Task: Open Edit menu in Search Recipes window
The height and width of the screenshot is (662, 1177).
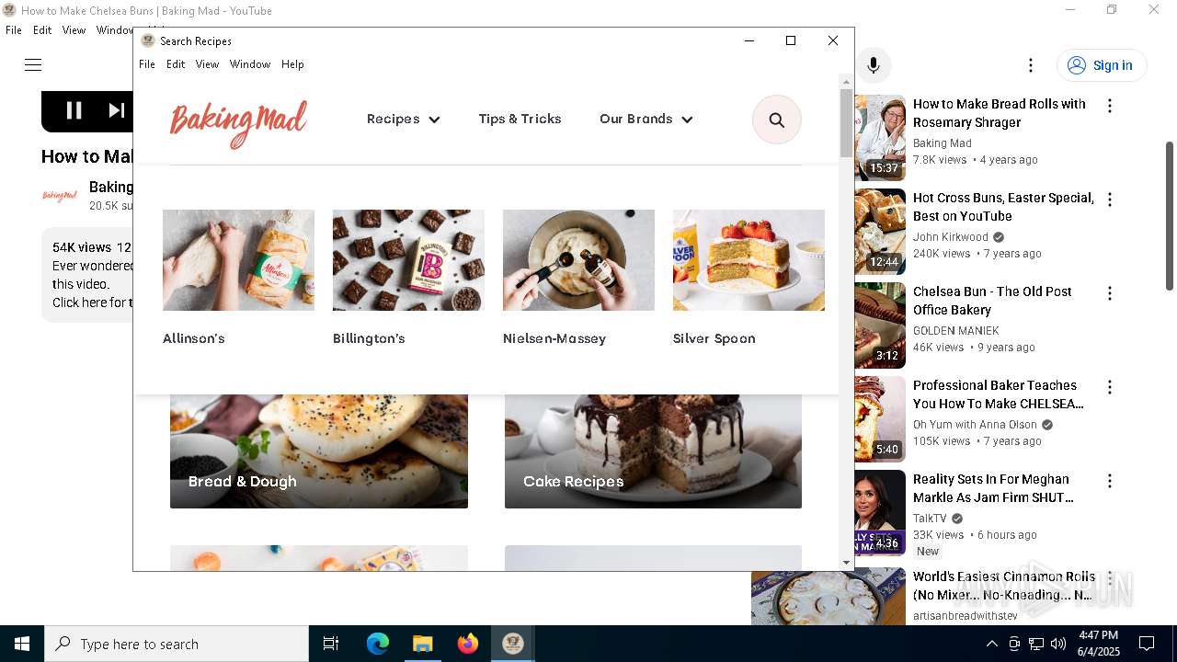Action: click(176, 64)
